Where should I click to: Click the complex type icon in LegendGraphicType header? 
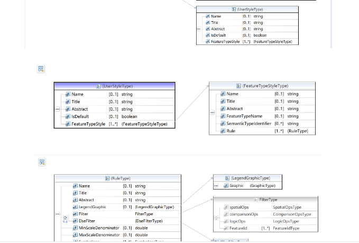[x=227, y=178]
